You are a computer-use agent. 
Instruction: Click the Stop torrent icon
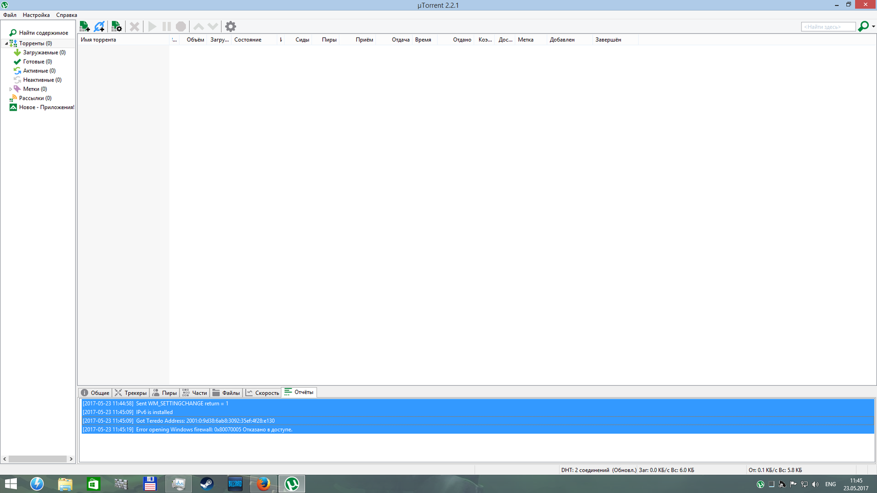click(181, 26)
